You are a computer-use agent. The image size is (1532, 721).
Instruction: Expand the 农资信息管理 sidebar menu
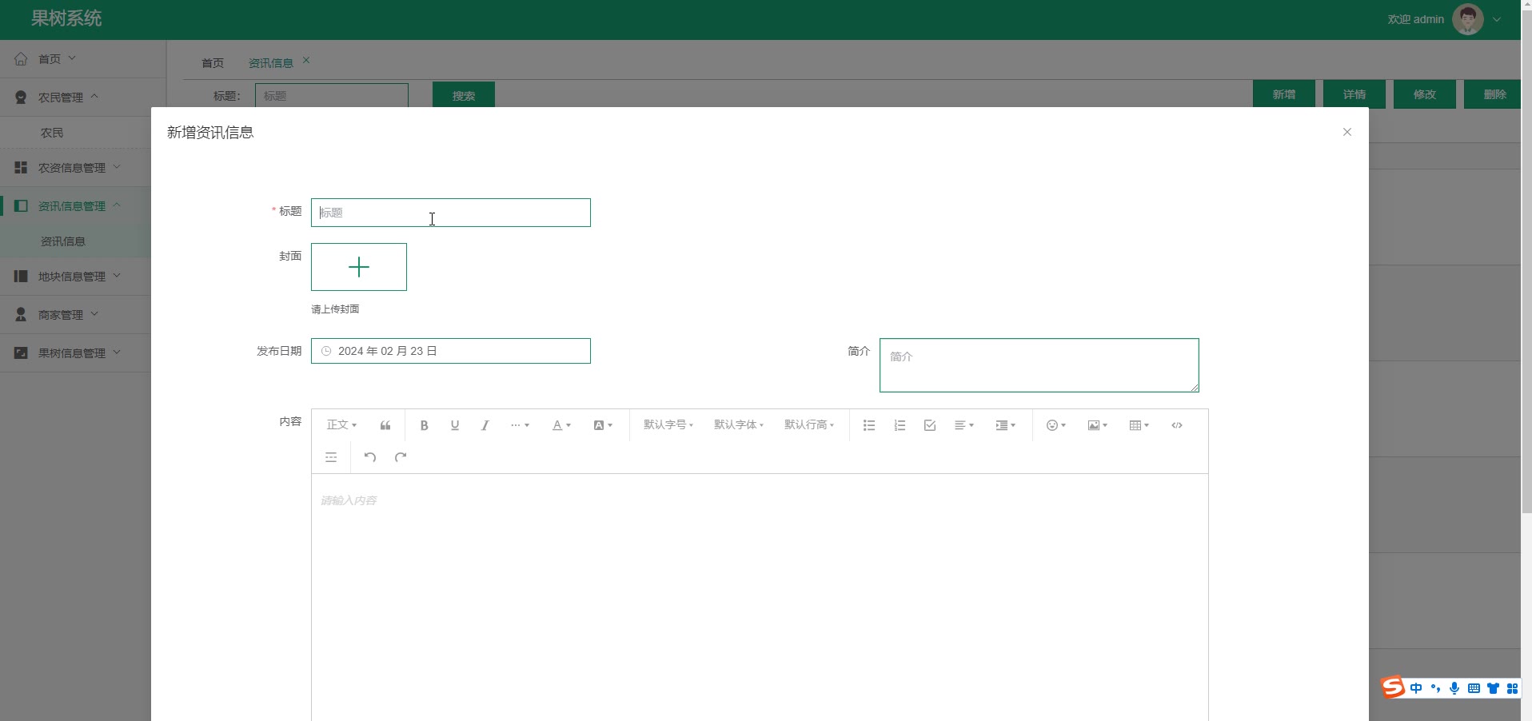coord(75,168)
